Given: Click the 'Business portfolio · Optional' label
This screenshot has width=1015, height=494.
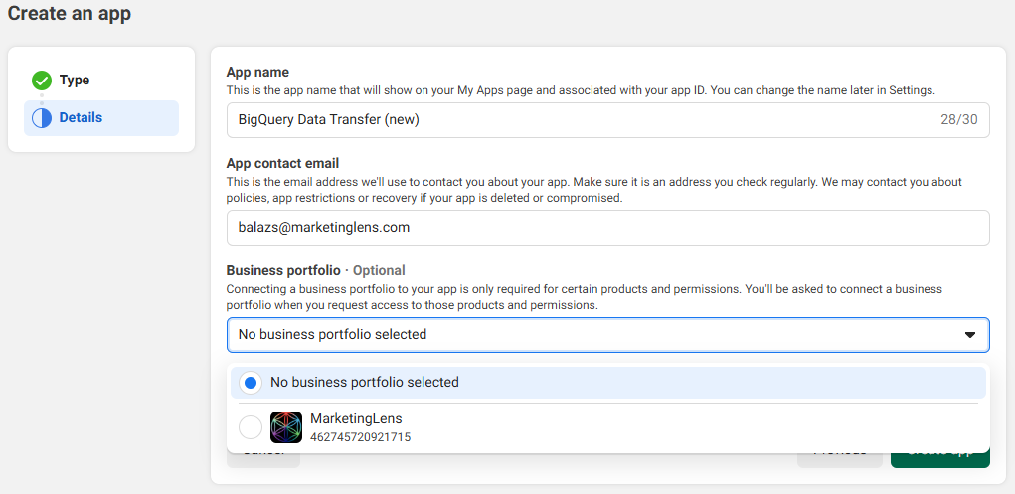Looking at the screenshot, I should point(315,270).
